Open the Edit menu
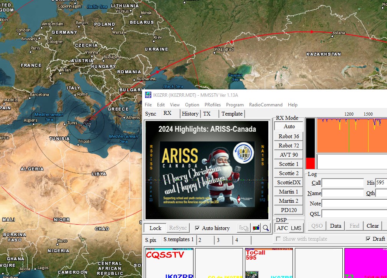387x278 pixels. [x=160, y=105]
